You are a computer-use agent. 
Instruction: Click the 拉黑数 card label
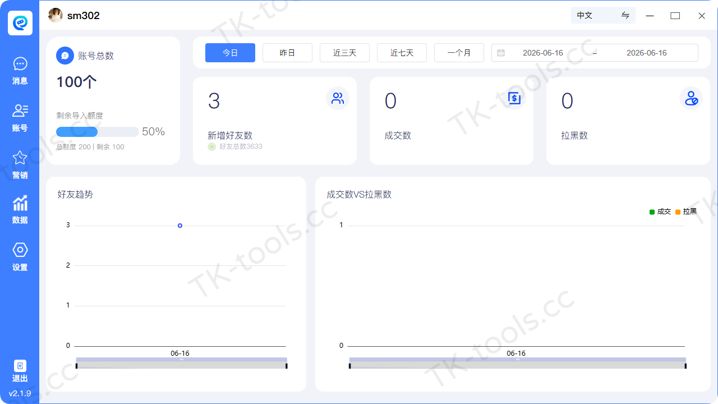(574, 135)
